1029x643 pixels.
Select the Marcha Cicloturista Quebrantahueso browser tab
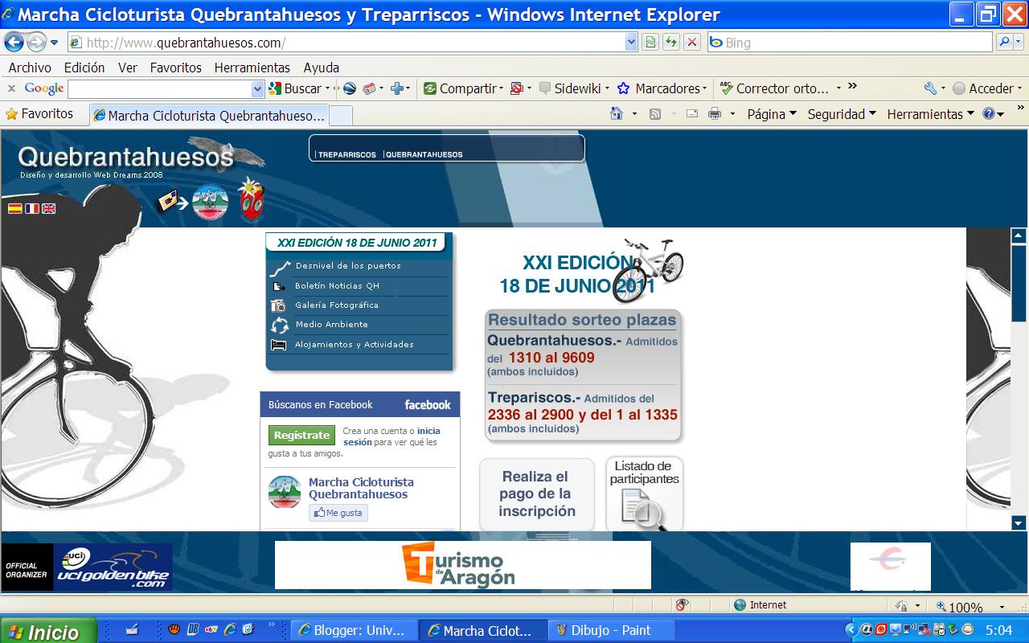(x=209, y=115)
